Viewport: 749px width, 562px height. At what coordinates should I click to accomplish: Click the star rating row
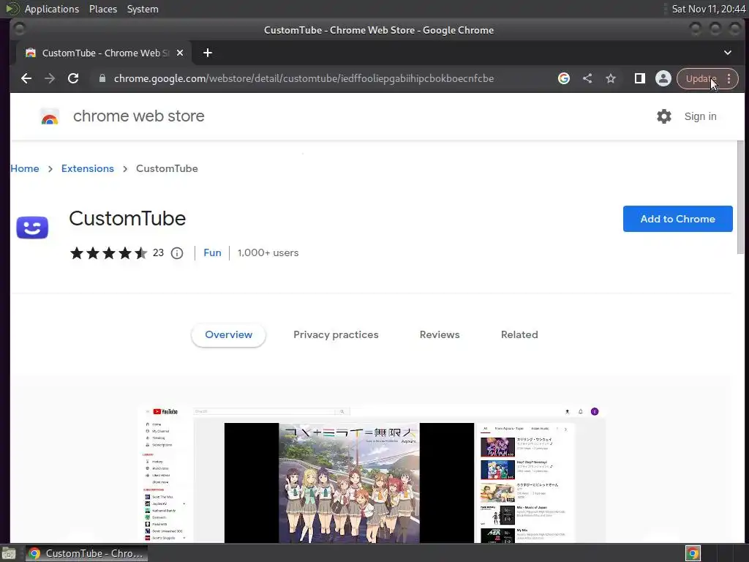click(x=108, y=253)
